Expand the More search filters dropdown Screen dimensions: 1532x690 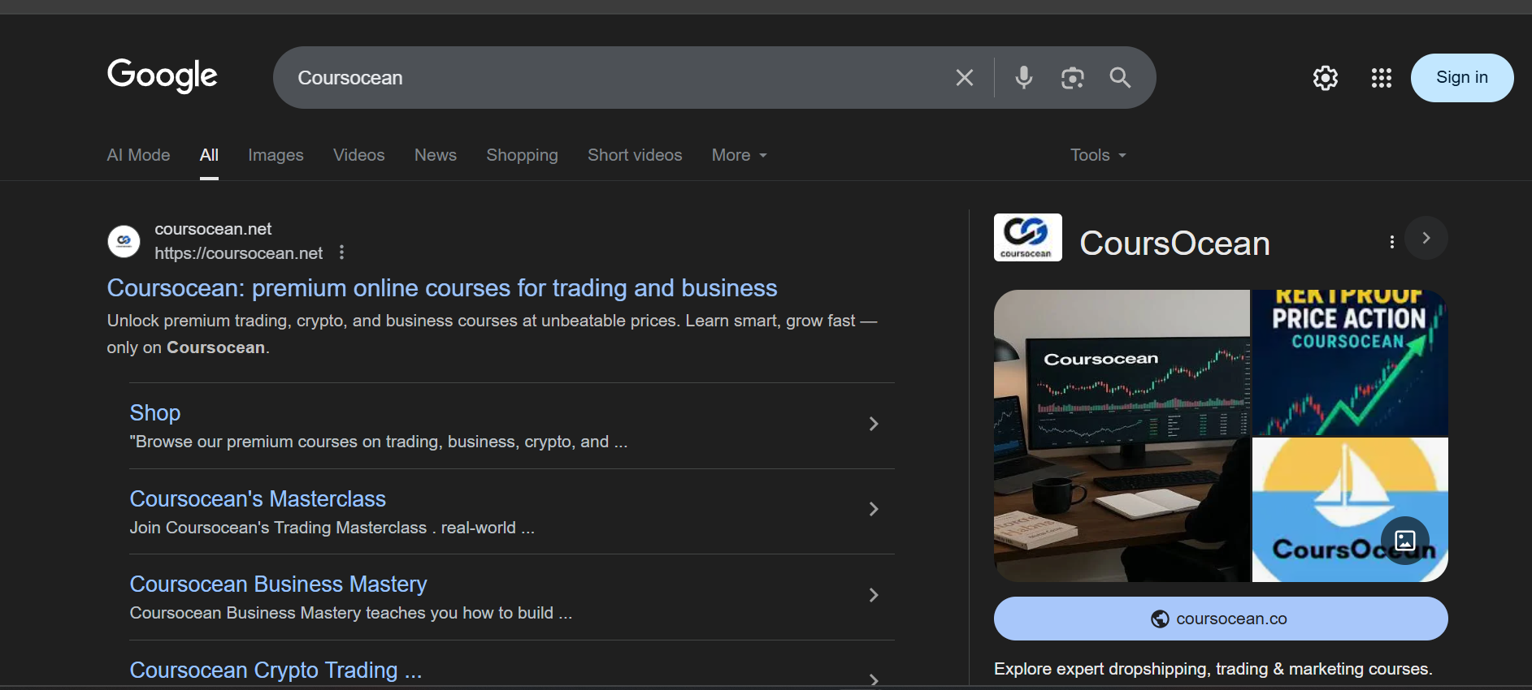click(x=739, y=155)
